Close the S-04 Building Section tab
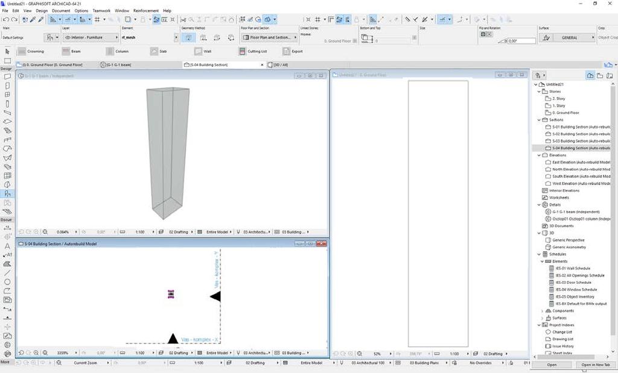The image size is (618, 373). (263, 64)
